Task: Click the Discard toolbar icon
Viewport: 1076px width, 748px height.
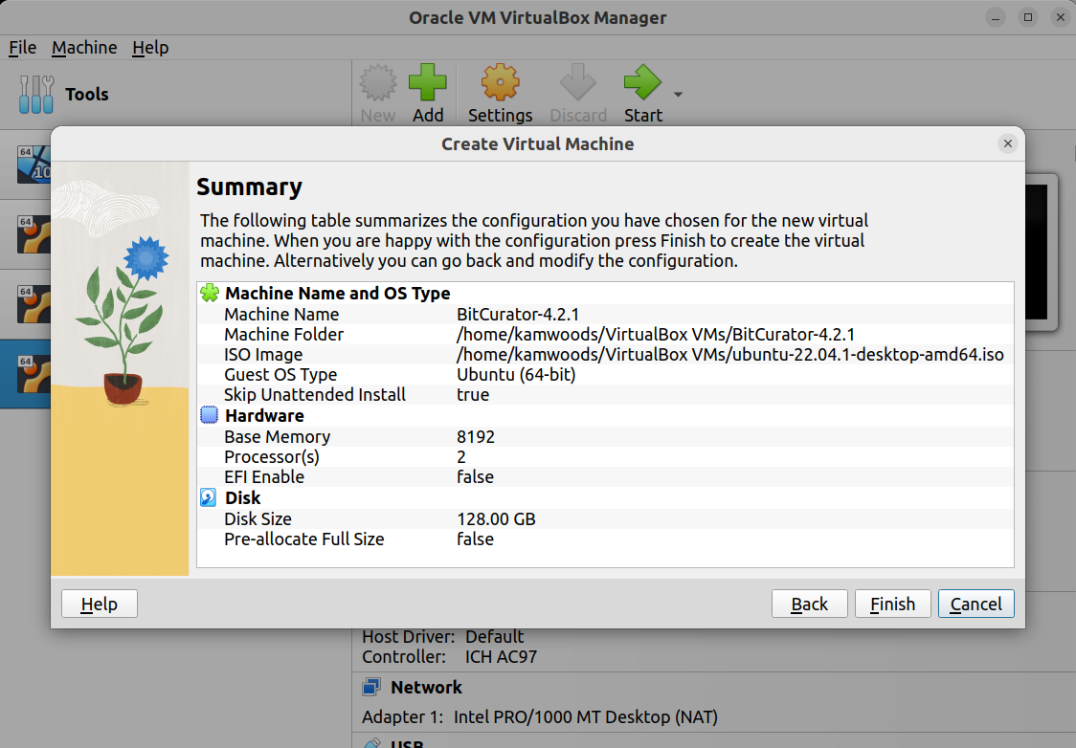Action: pos(578,83)
